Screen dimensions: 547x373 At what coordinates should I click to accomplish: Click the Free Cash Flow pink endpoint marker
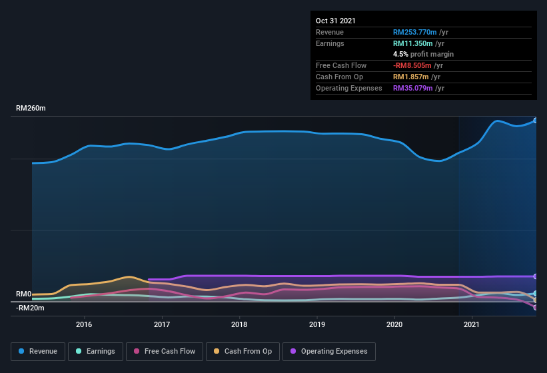coord(536,308)
